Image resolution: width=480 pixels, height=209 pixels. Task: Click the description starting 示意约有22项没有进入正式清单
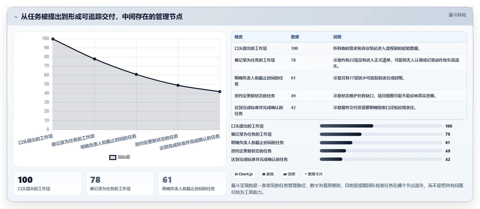pos(396,63)
